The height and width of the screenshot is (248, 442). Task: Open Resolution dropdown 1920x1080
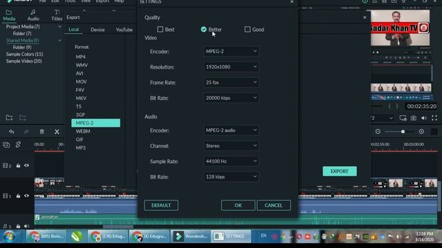[x=231, y=67]
